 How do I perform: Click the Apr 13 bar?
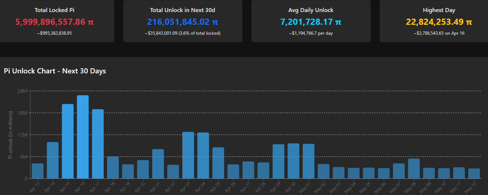pyautogui.click(x=38, y=171)
